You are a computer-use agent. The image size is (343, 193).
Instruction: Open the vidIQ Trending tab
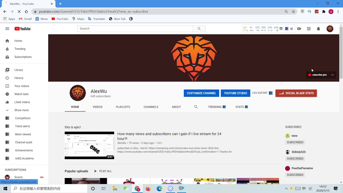pos(217,107)
